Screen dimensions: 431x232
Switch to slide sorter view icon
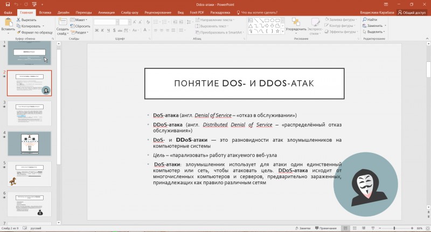tap(354, 228)
